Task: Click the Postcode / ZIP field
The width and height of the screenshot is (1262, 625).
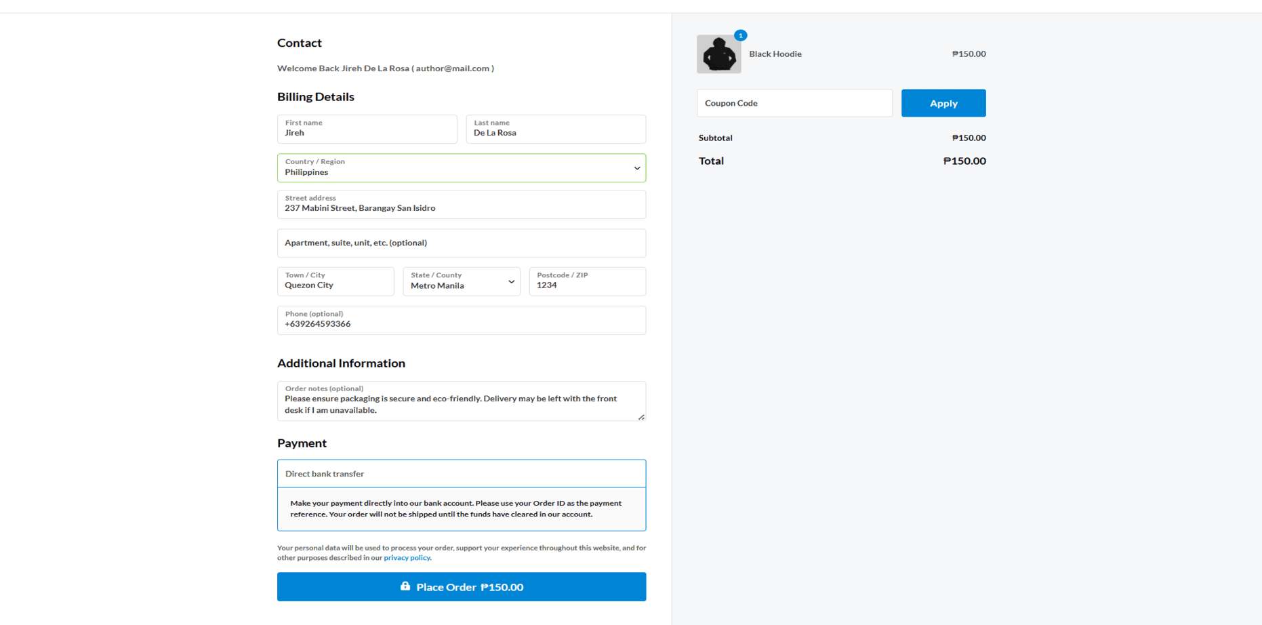Action: tap(588, 281)
